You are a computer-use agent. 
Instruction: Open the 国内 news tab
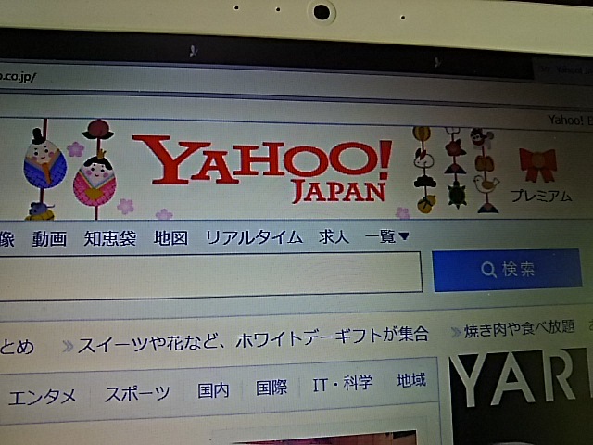[213, 389]
